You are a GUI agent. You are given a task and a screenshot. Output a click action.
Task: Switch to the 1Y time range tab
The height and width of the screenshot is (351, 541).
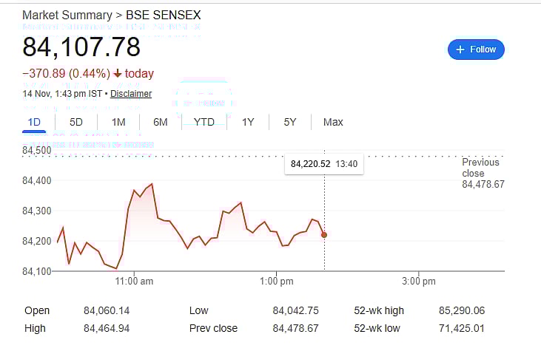tap(248, 122)
